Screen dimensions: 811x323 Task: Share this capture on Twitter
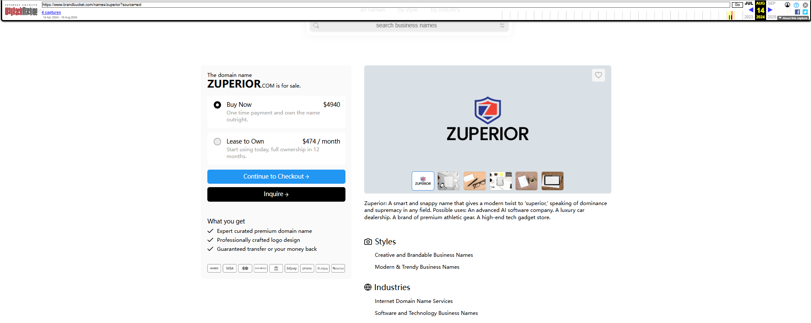(x=805, y=12)
